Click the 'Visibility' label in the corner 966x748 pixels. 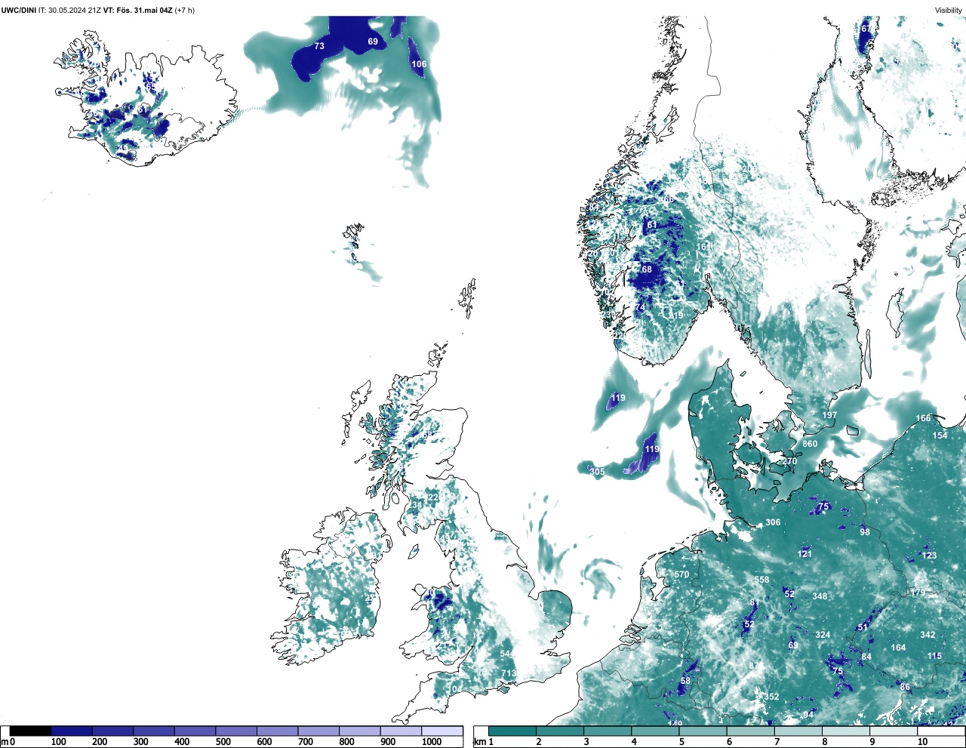[x=949, y=11]
